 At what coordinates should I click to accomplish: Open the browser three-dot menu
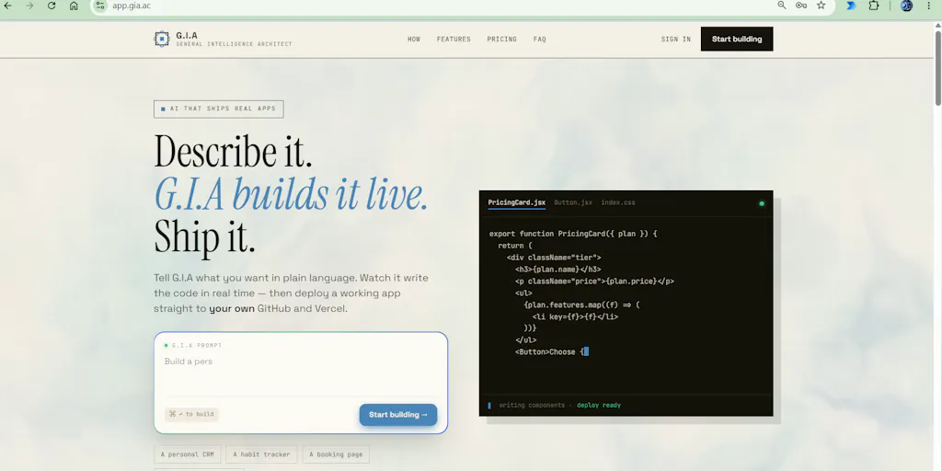(928, 6)
